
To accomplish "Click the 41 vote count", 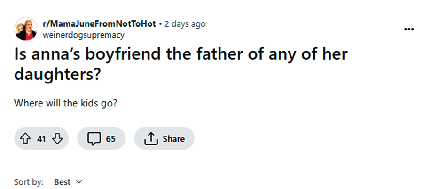I will point(41,139).
